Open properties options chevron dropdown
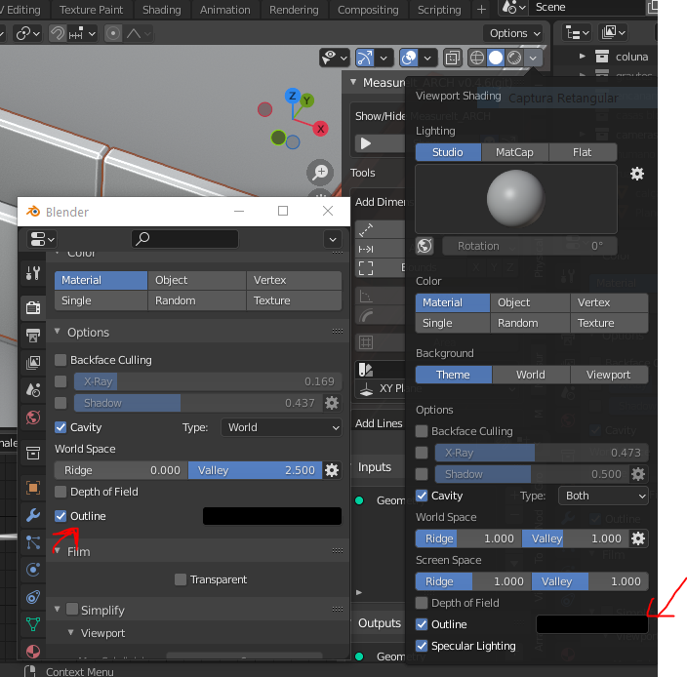687x677 pixels. pos(333,239)
